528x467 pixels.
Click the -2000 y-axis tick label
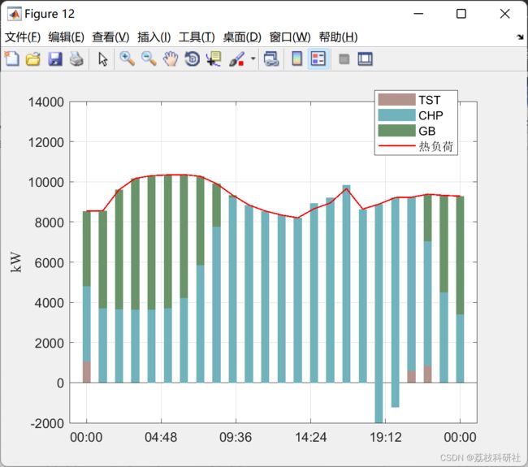47,423
